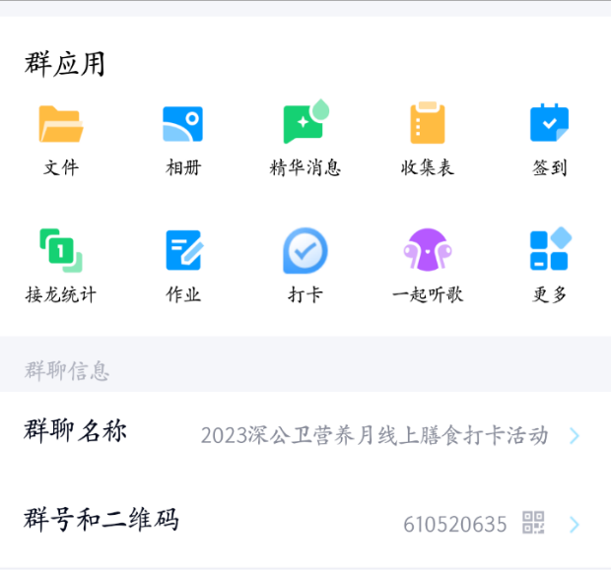This screenshot has width=611, height=573.
Task: Open the 文件 folder icon
Action: [61, 124]
